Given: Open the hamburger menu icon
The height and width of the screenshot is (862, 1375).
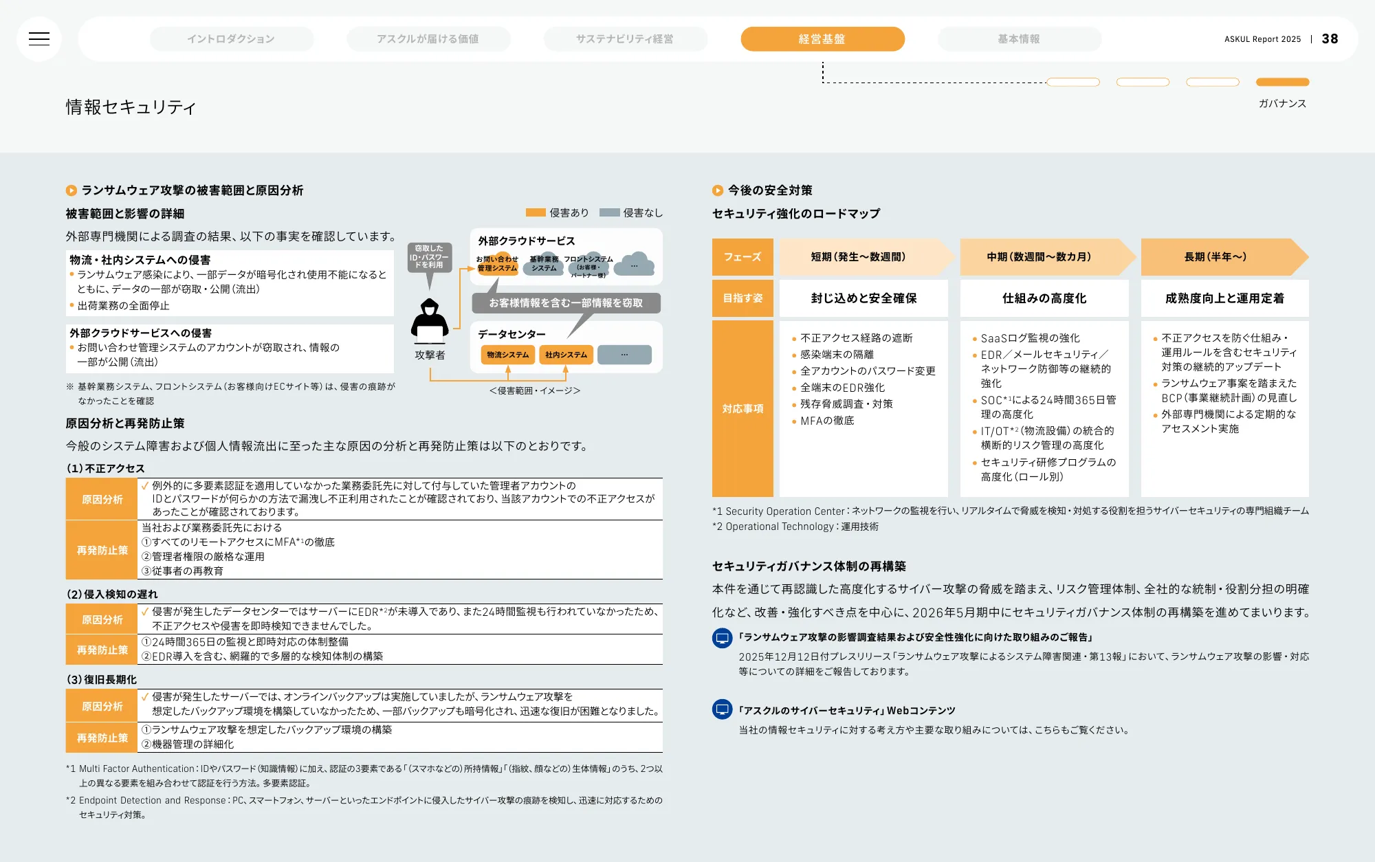Looking at the screenshot, I should (x=39, y=39).
